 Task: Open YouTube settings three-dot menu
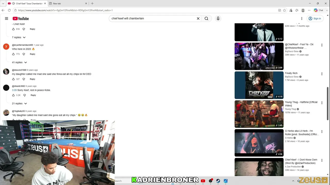click(x=302, y=18)
